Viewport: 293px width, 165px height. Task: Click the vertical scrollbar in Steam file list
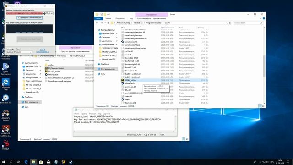(x=264, y=66)
